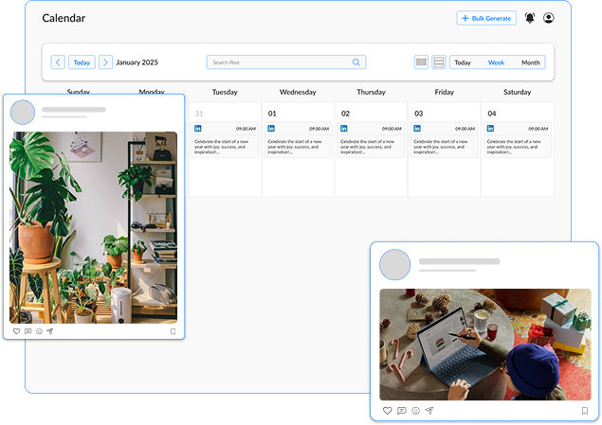Click the Saturday column header
The image size is (602, 425).
click(518, 92)
